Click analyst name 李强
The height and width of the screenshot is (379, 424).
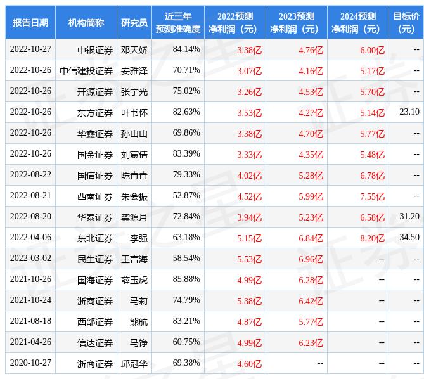(139, 238)
